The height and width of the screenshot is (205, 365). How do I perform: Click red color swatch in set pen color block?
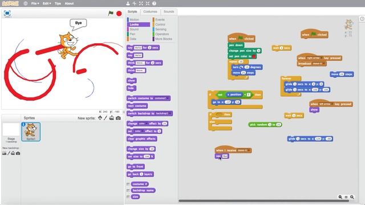click(254, 56)
